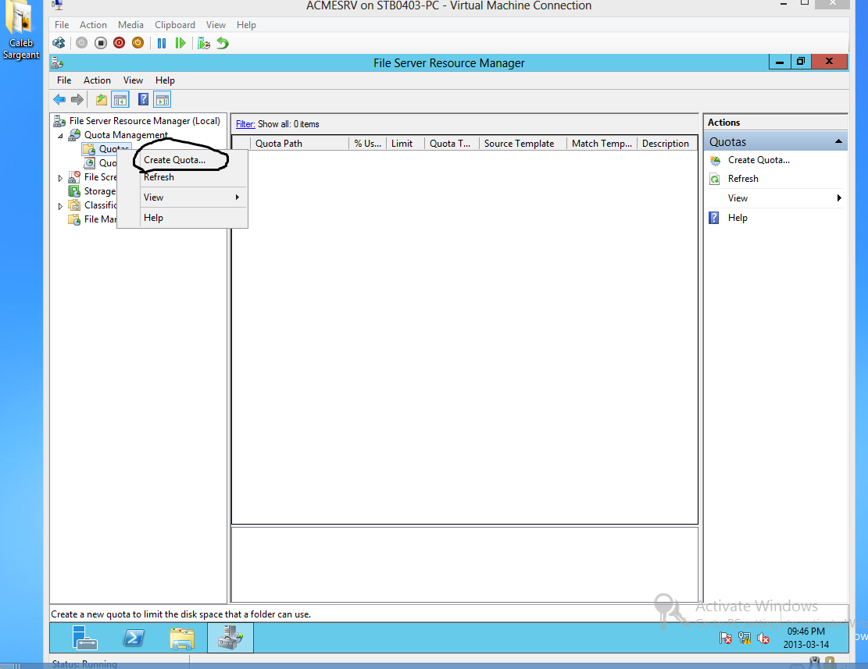
Task: Open Help menu of Virtual Machine Connection
Action: 246,25
